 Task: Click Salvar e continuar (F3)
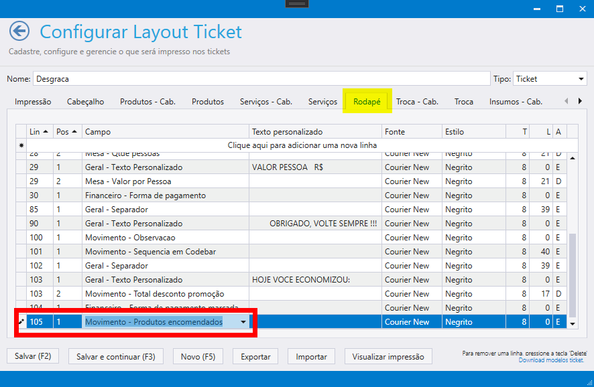[116, 356]
